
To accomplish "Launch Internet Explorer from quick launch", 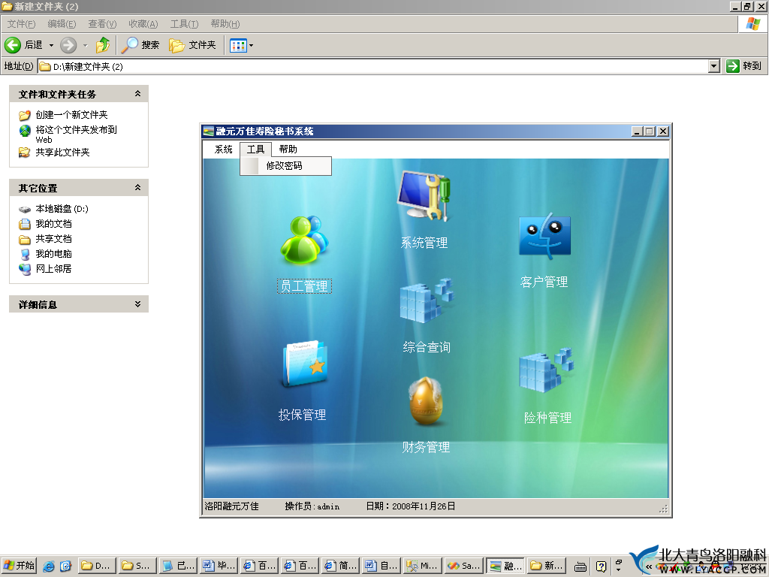I will (x=49, y=566).
